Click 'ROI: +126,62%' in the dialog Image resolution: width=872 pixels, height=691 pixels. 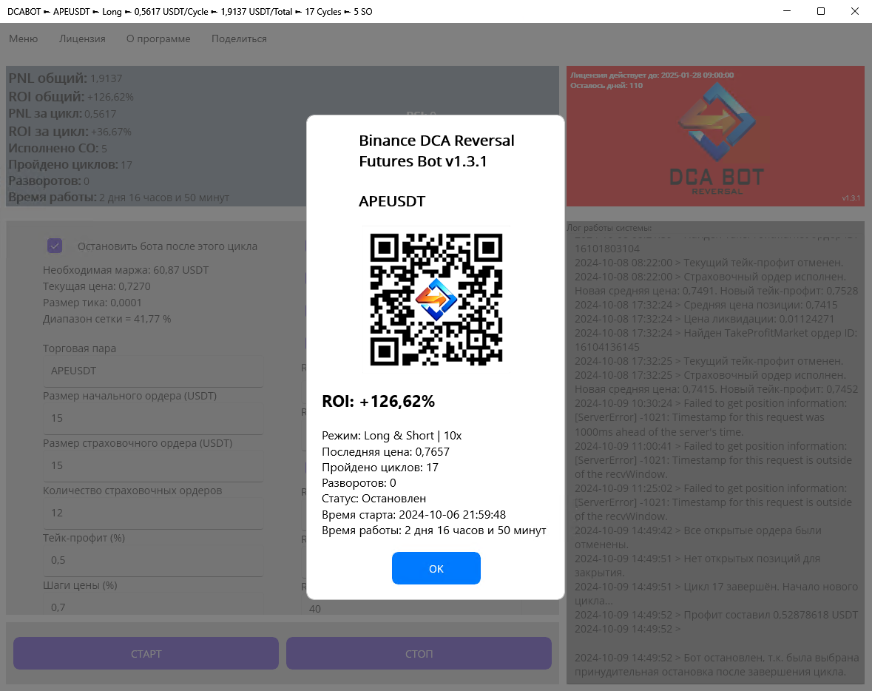[378, 401]
